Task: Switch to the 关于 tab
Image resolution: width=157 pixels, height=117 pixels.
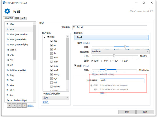Action: pyautogui.click(x=23, y=18)
